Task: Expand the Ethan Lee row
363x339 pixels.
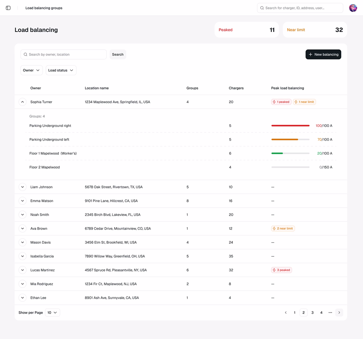Action: 22,298
